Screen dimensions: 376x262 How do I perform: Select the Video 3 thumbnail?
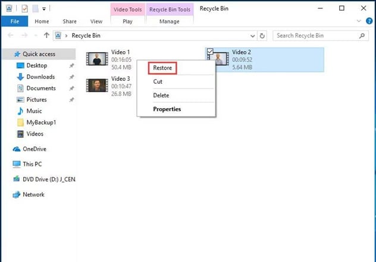click(97, 86)
